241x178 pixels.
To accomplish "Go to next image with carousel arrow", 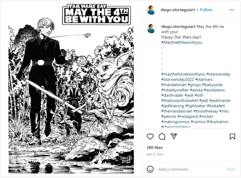I will (x=135, y=89).
